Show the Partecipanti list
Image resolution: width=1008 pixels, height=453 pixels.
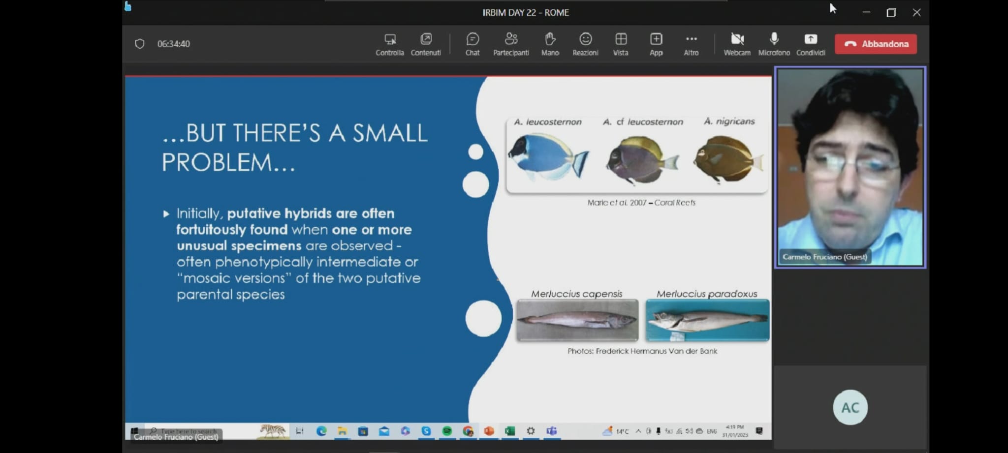511,44
